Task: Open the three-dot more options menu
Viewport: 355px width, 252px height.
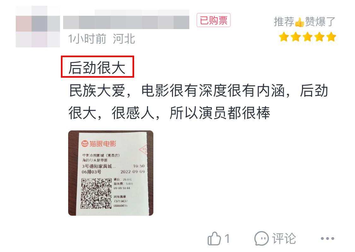Action: point(327,238)
